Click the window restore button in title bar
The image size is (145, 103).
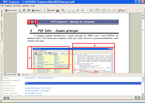click(x=140, y=2)
